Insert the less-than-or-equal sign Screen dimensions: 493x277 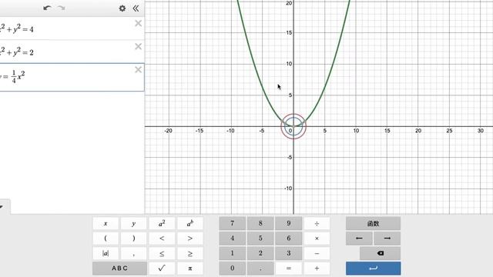[162, 253]
